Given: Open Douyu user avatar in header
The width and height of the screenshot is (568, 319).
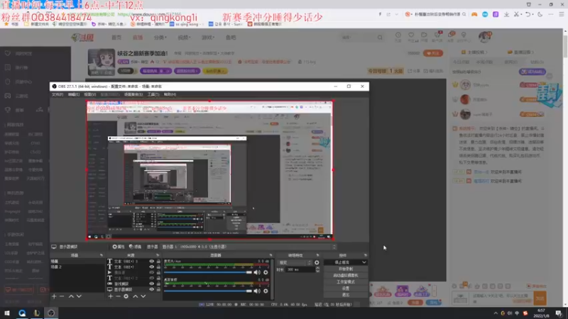Looking at the screenshot, I should [484, 37].
